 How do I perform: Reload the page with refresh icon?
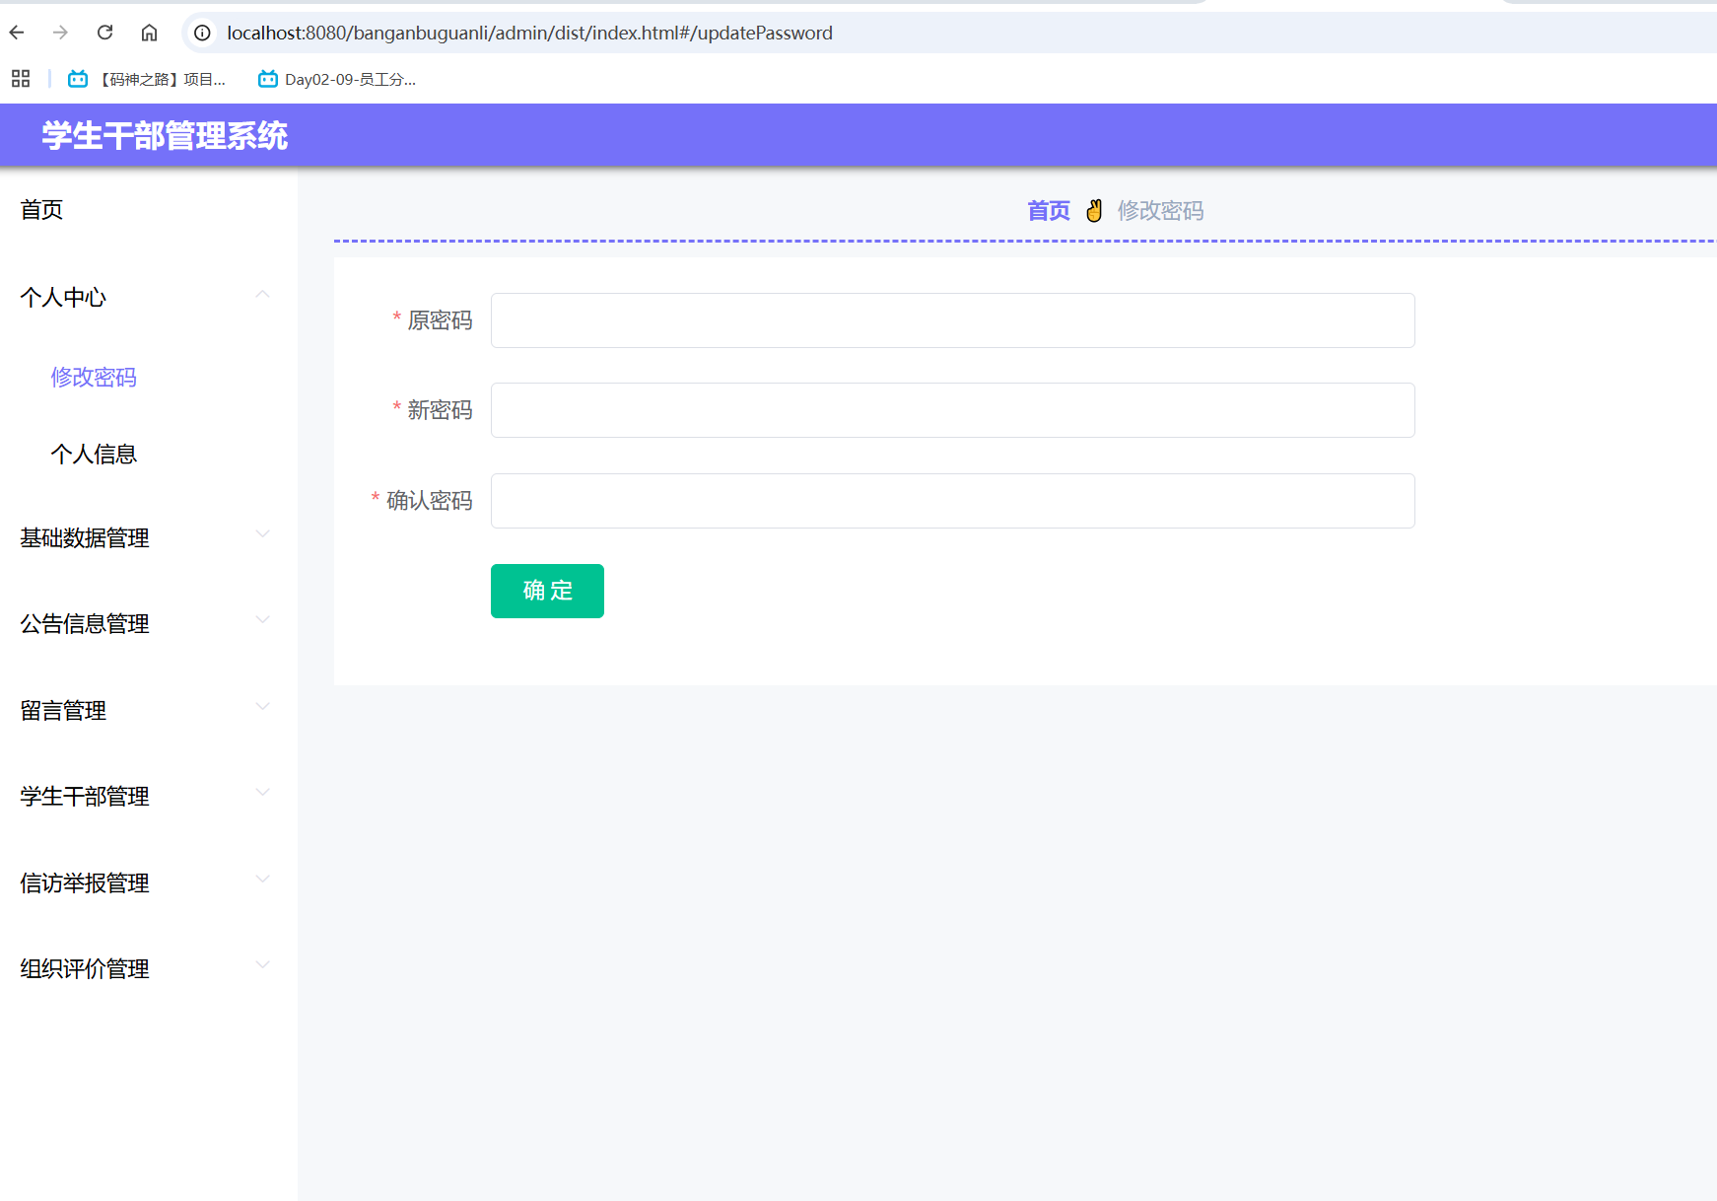point(104,33)
